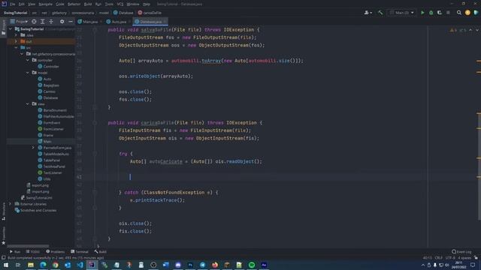Screen dimensions: 481x270
Task: Open the Refactor menu
Action: 74,4
